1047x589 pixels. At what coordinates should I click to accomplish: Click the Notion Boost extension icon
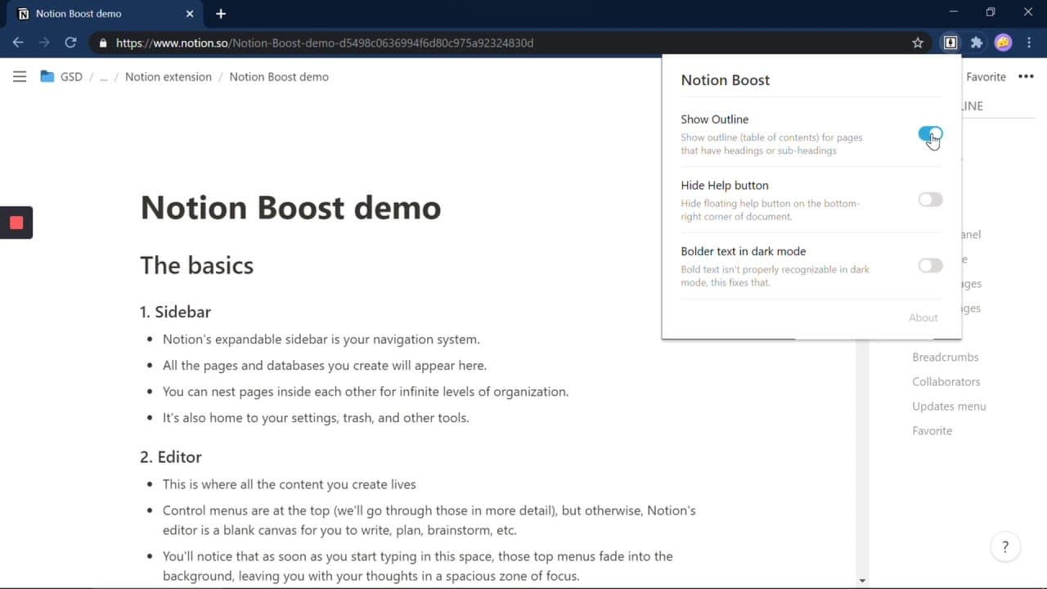coord(950,43)
